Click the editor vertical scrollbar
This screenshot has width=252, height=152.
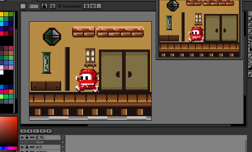point(245,66)
